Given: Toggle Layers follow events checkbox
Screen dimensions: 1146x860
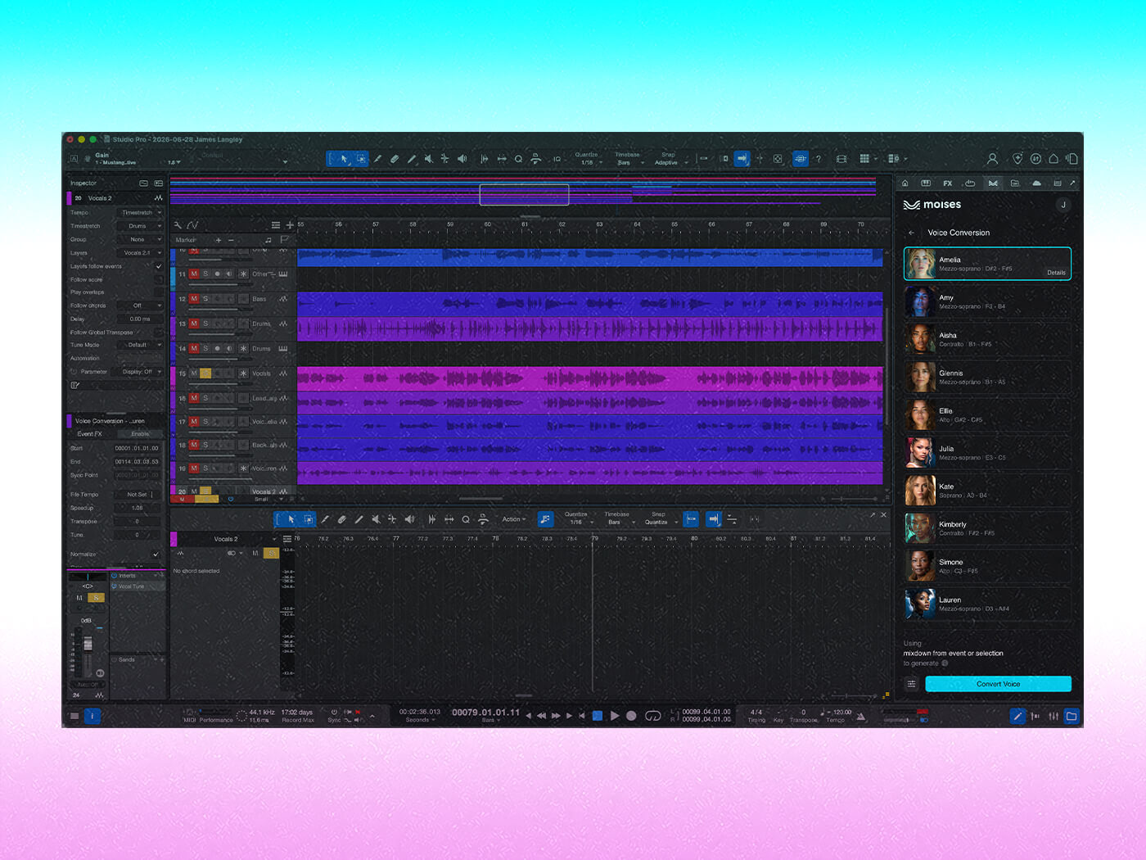Looking at the screenshot, I should [159, 266].
